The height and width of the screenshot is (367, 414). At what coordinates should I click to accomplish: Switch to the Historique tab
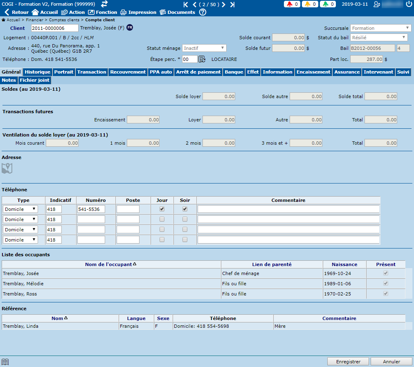[x=38, y=72]
